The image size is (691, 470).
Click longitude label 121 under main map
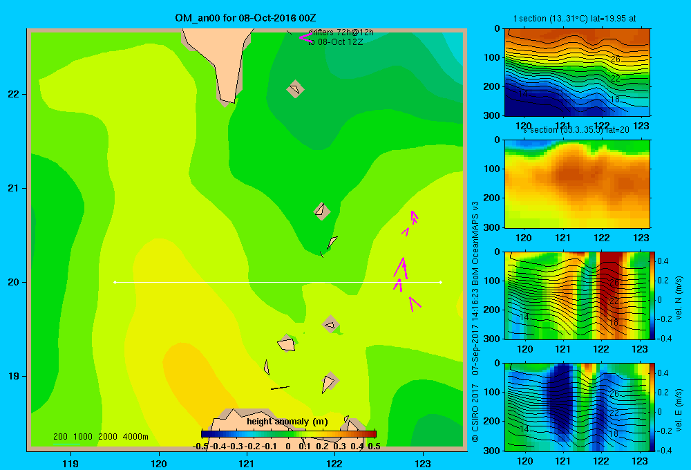click(x=247, y=463)
